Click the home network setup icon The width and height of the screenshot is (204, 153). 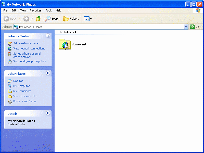tap(10, 54)
